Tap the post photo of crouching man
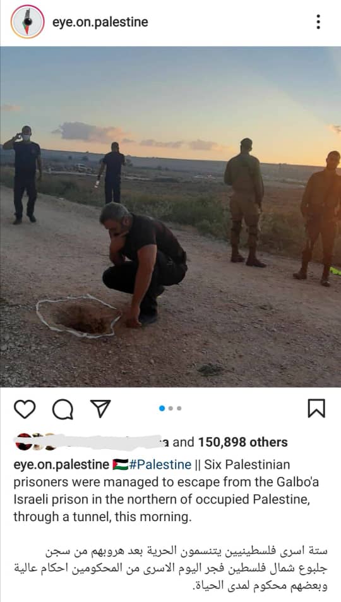Screen dimensions: 341x602 pos(170,217)
